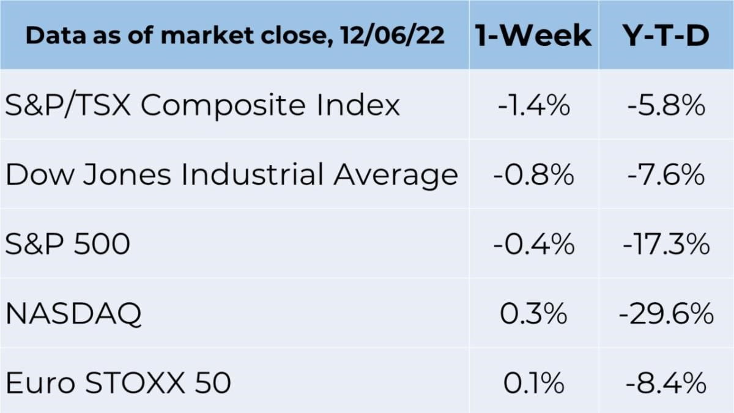Image resolution: width=734 pixels, height=413 pixels.
Task: Select the Dow Jones Y-T-D value -7.6%
Action: (666, 175)
